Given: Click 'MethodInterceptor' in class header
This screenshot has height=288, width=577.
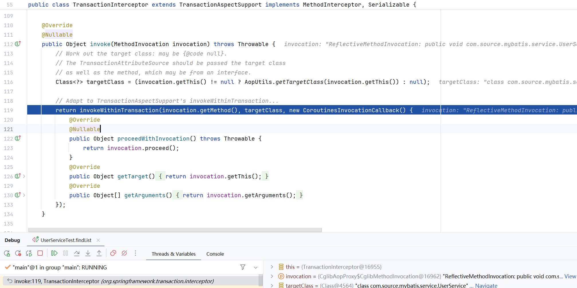Looking at the screenshot, I should click(x=332, y=5).
